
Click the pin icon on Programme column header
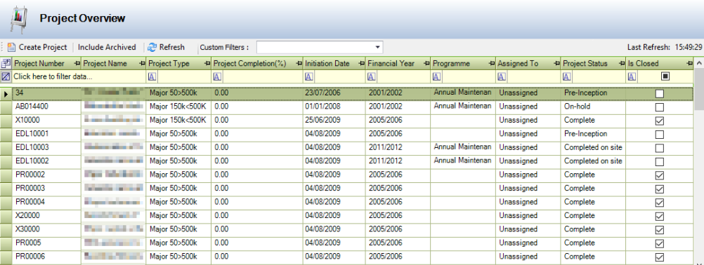(x=491, y=64)
